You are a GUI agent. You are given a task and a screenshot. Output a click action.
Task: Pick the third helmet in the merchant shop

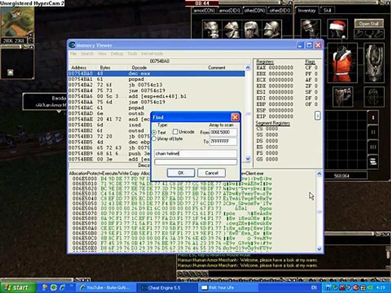click(251, 29)
